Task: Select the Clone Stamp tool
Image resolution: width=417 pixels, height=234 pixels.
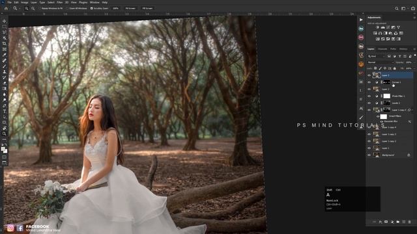Action: tap(5, 71)
